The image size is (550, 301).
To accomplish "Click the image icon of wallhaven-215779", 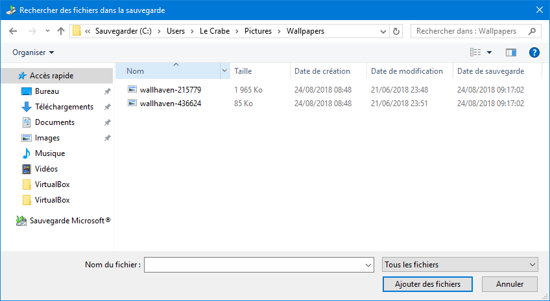I will point(132,89).
